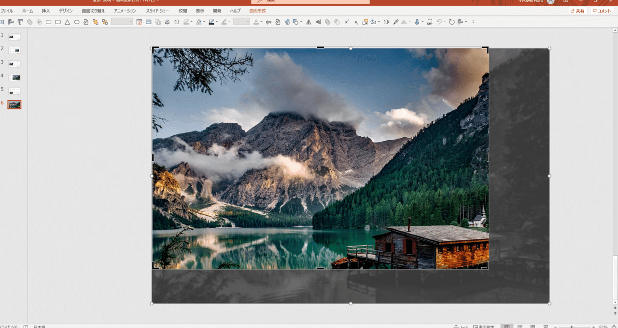Apply superscript x² formatting
Screen dimensions: 618x328
click(x=347, y=22)
